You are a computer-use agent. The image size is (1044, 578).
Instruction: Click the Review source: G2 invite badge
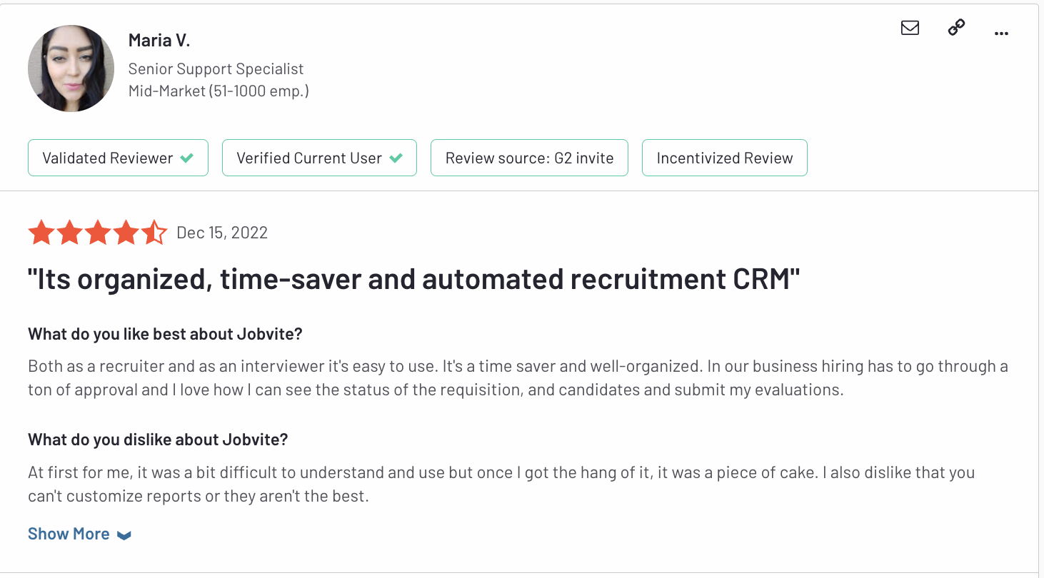point(529,158)
